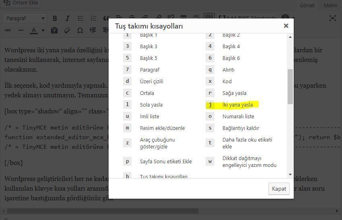Click the Ortam Ekle button
This screenshot has width=342, height=220.
[x=21, y=3]
